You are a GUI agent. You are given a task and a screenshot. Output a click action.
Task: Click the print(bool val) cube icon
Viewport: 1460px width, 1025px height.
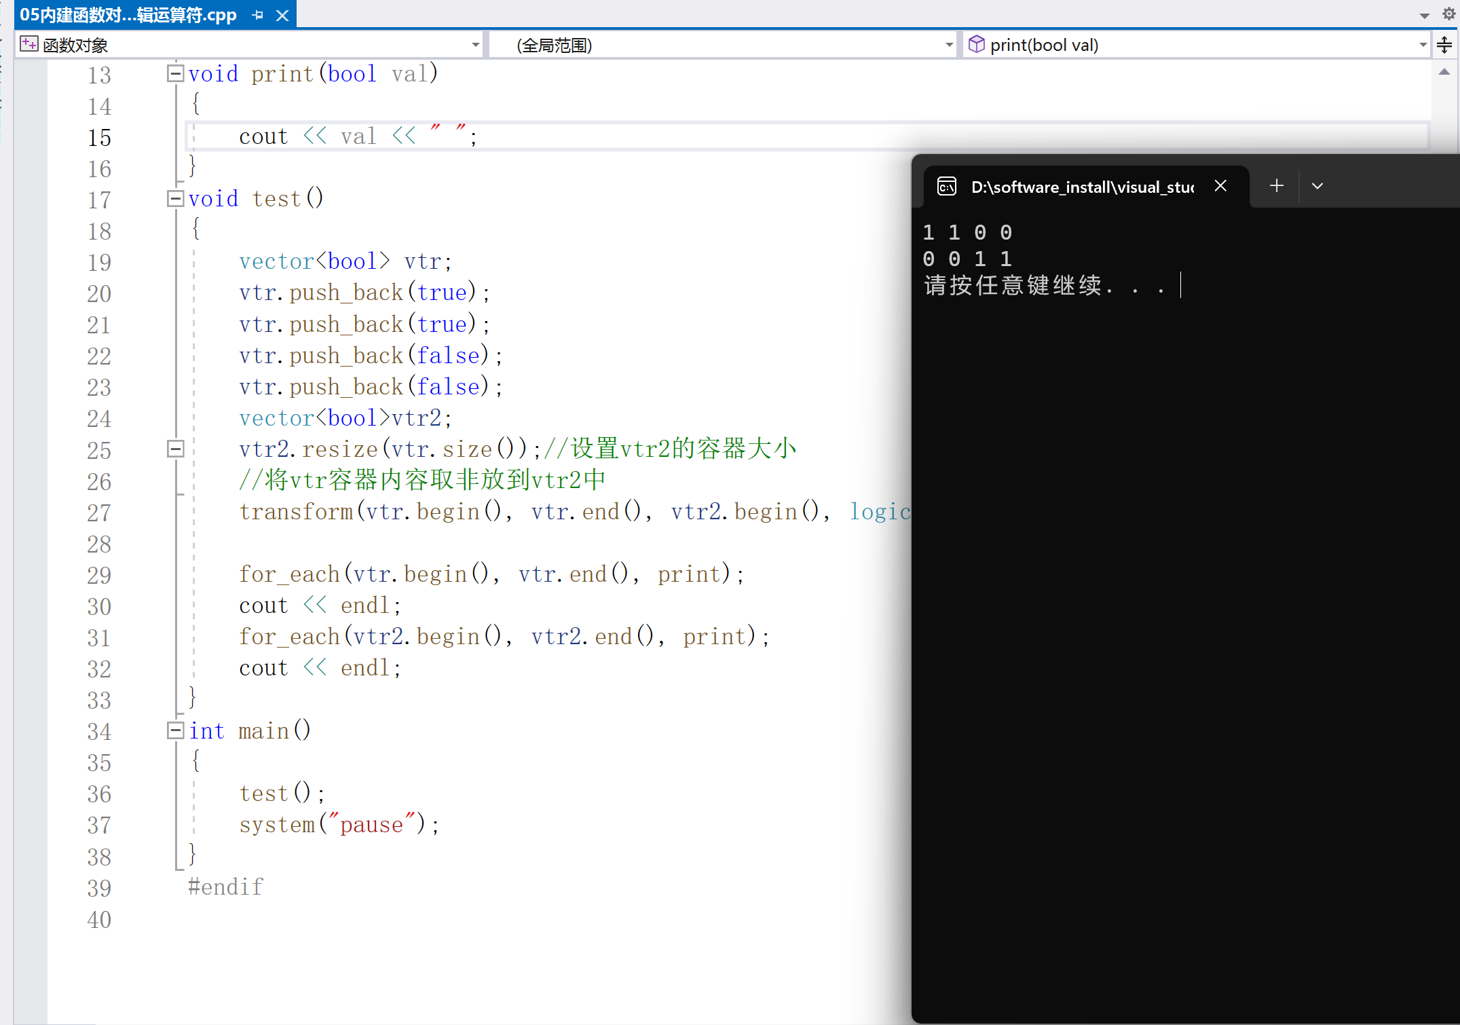point(976,45)
